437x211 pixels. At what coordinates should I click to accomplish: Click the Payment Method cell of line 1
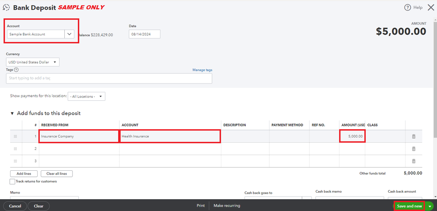coord(289,136)
